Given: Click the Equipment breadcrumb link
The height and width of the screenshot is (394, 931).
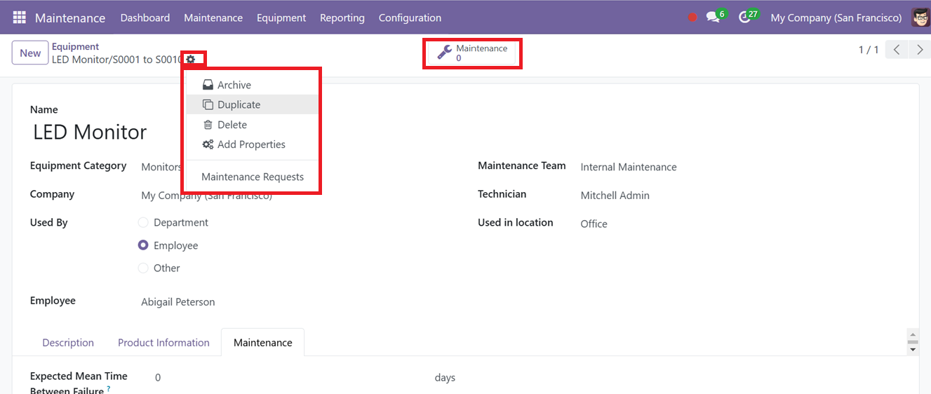Looking at the screenshot, I should pyautogui.click(x=76, y=47).
